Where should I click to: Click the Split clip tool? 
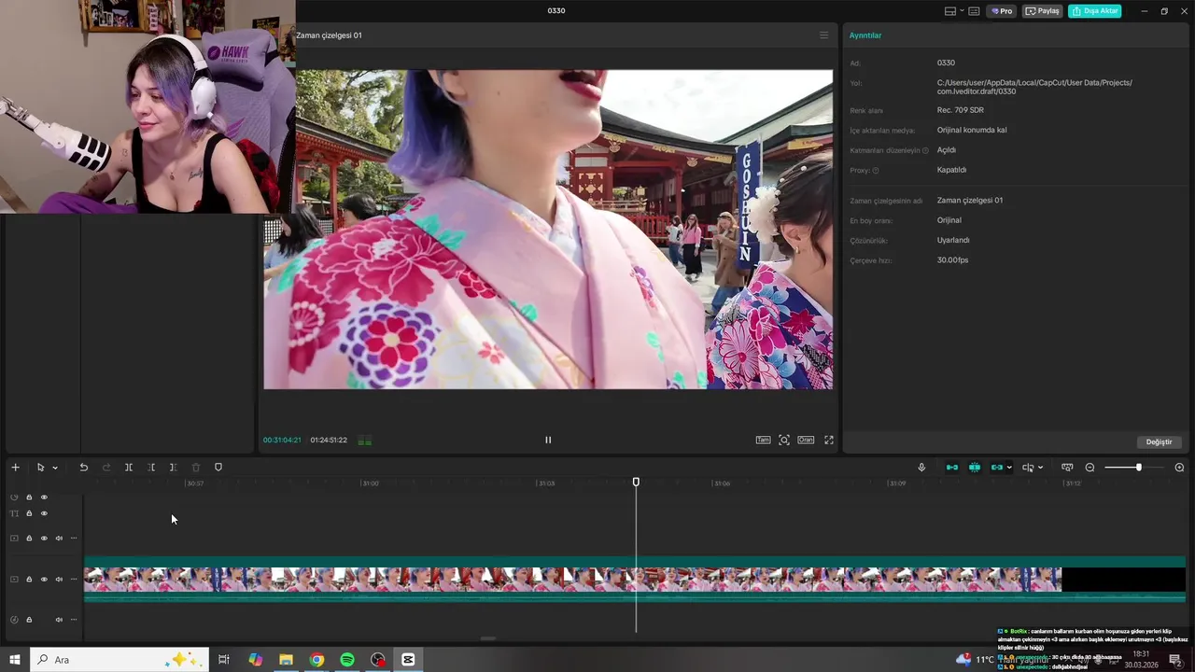[129, 468]
